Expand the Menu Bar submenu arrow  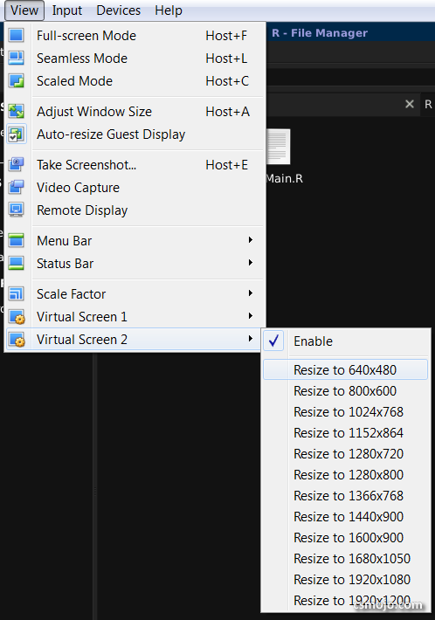[x=251, y=240]
